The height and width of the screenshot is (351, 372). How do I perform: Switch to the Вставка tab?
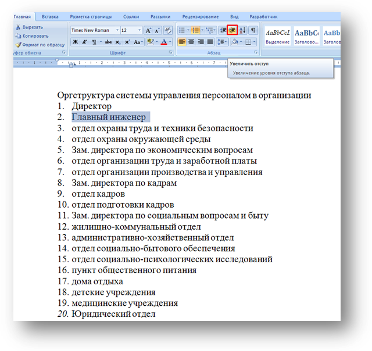[x=50, y=17]
